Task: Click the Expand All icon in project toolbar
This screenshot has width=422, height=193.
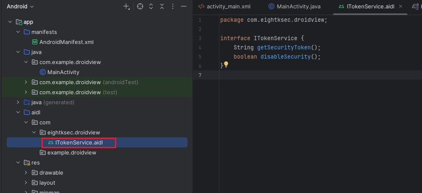Action: pos(151,7)
